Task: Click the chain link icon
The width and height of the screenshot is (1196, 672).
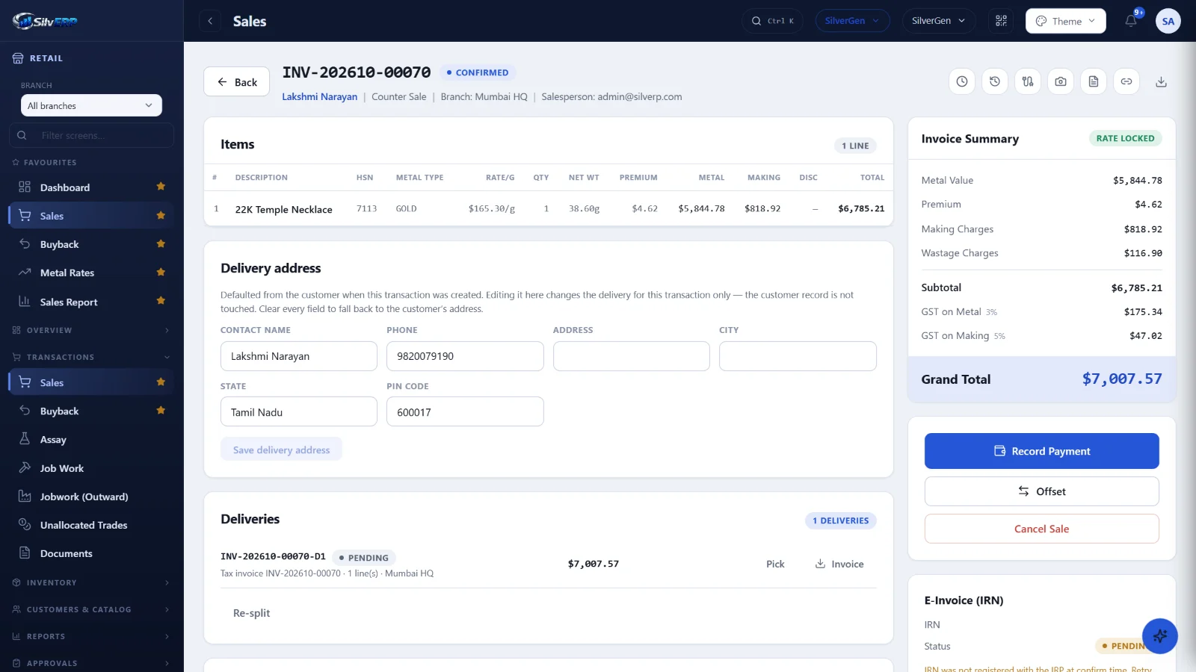Action: 1126,81
